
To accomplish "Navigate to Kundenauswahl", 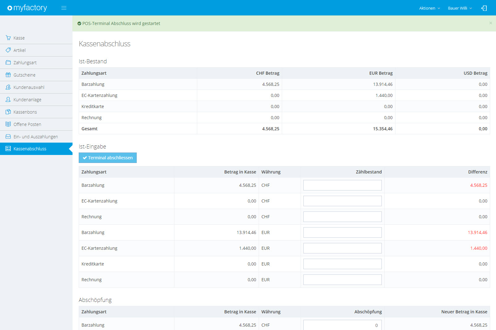I will point(36,87).
